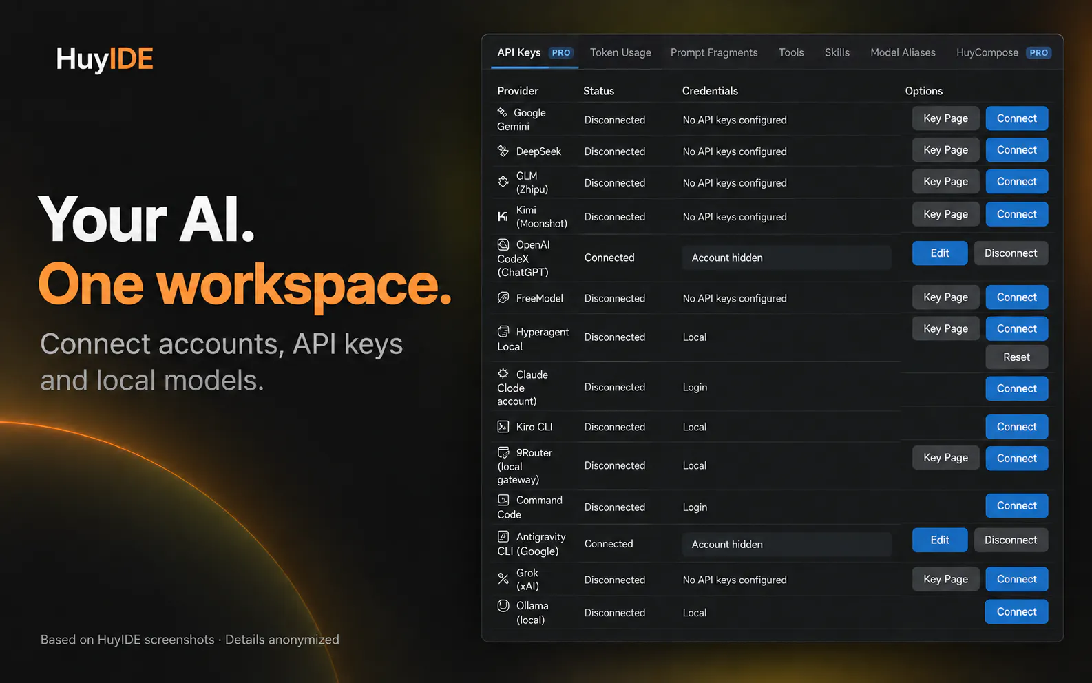Open Key Page for GLM (Zhipu)
The image size is (1092, 683).
(945, 182)
